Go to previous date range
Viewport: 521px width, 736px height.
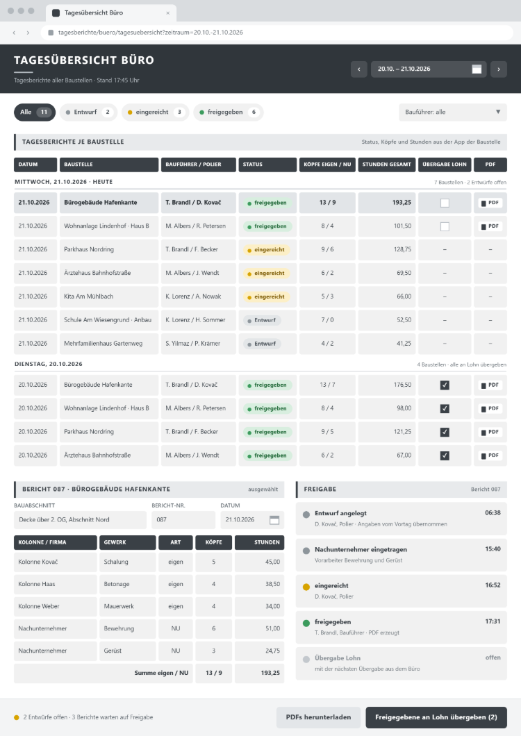(x=359, y=69)
